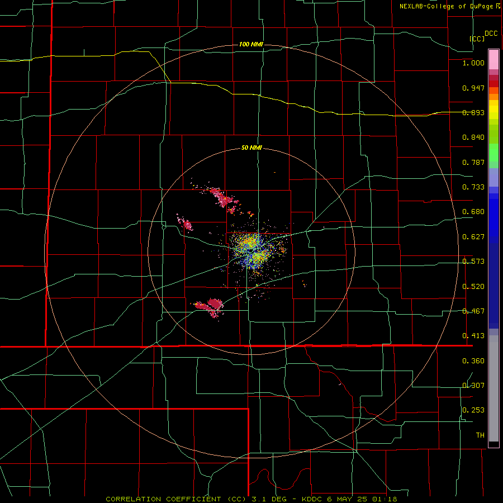
Task: Click the 50 NMI range ring label
Action: click(251, 148)
